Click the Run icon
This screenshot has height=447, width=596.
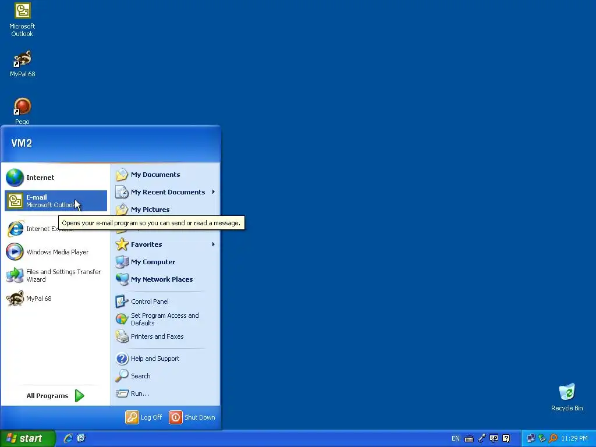122,393
